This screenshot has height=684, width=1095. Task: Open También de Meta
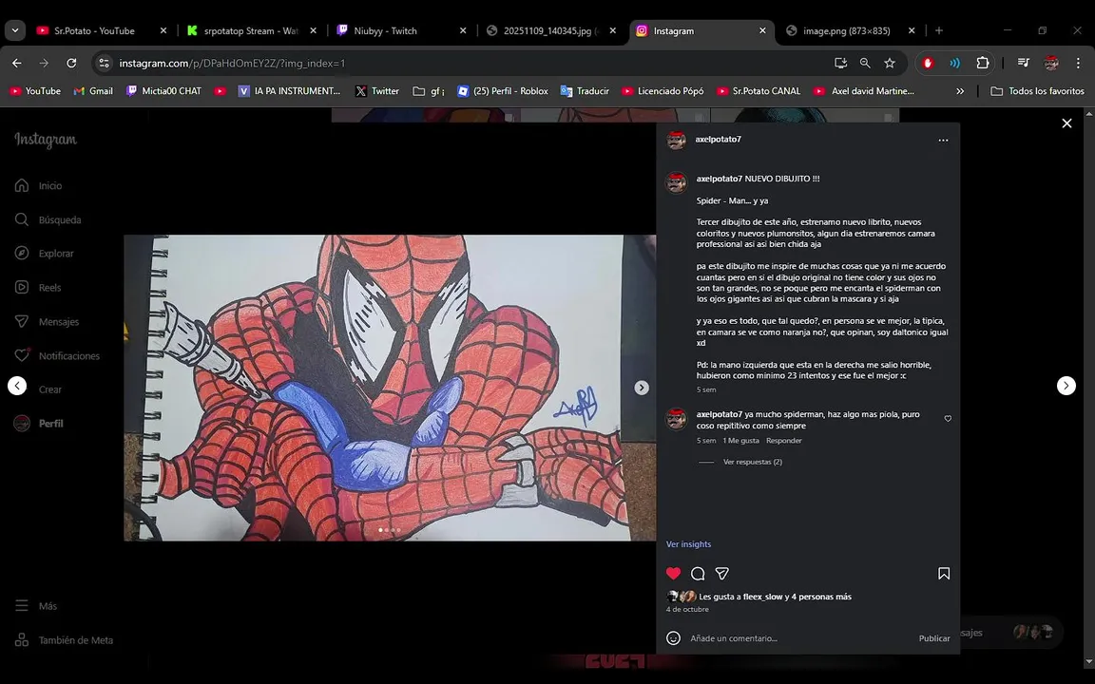(x=64, y=640)
